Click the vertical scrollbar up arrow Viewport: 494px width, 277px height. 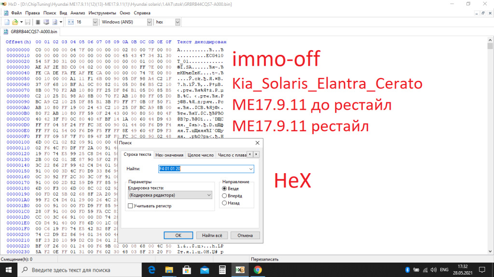(x=490, y=40)
